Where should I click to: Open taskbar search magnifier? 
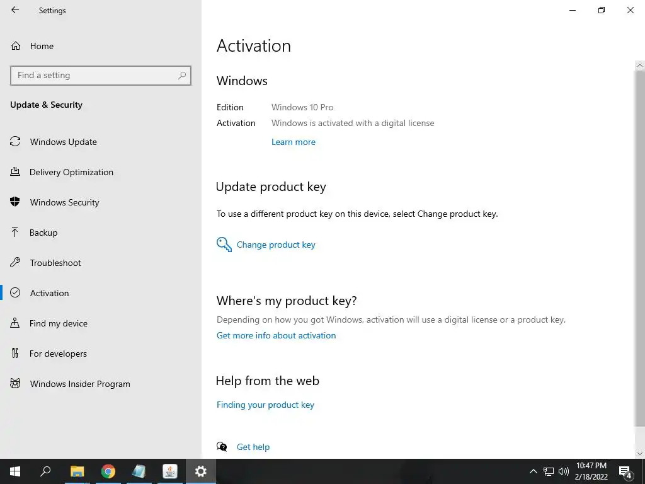pyautogui.click(x=45, y=471)
